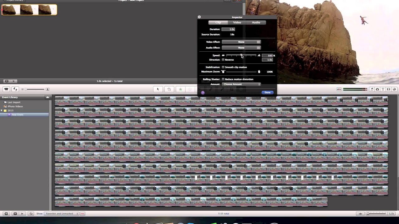Open the Video Effect None chooser
399x224 pixels.
241,42
